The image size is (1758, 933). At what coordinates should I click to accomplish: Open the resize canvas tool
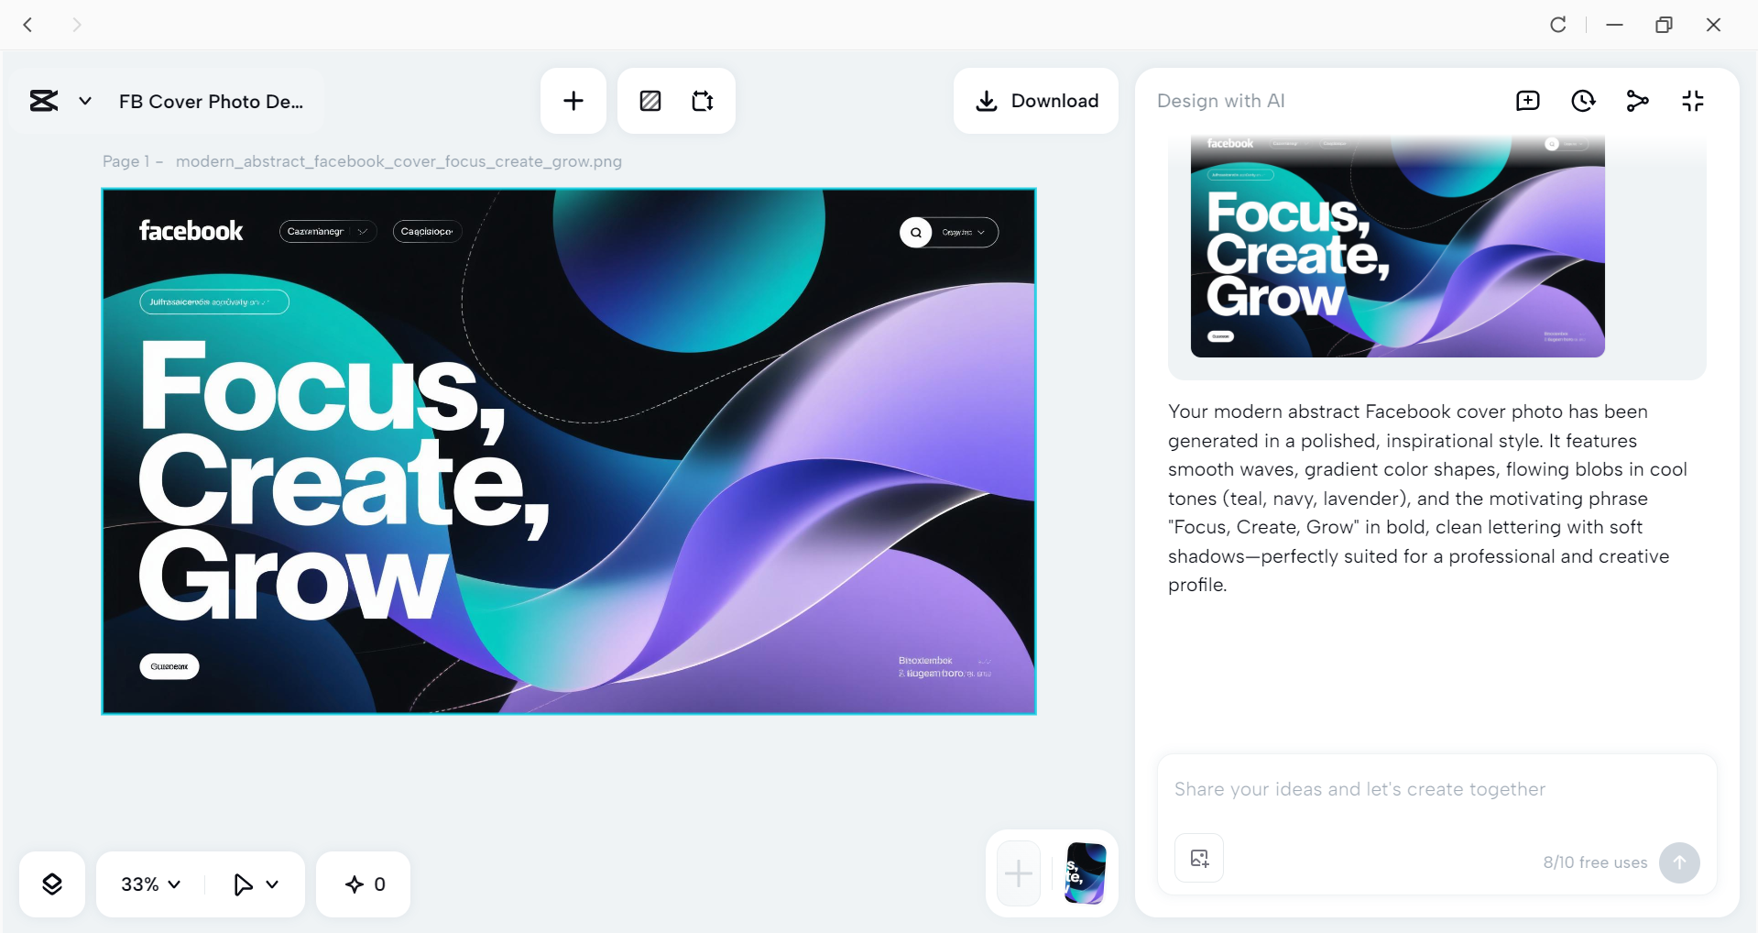703,101
